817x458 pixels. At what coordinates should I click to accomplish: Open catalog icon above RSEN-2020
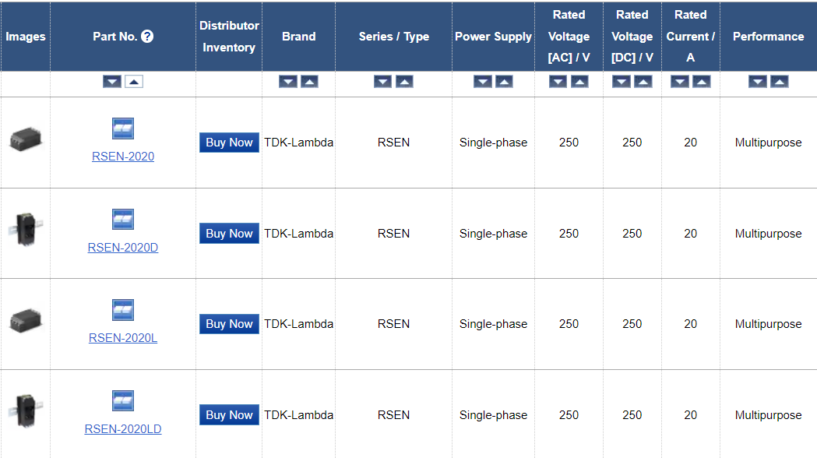point(123,129)
